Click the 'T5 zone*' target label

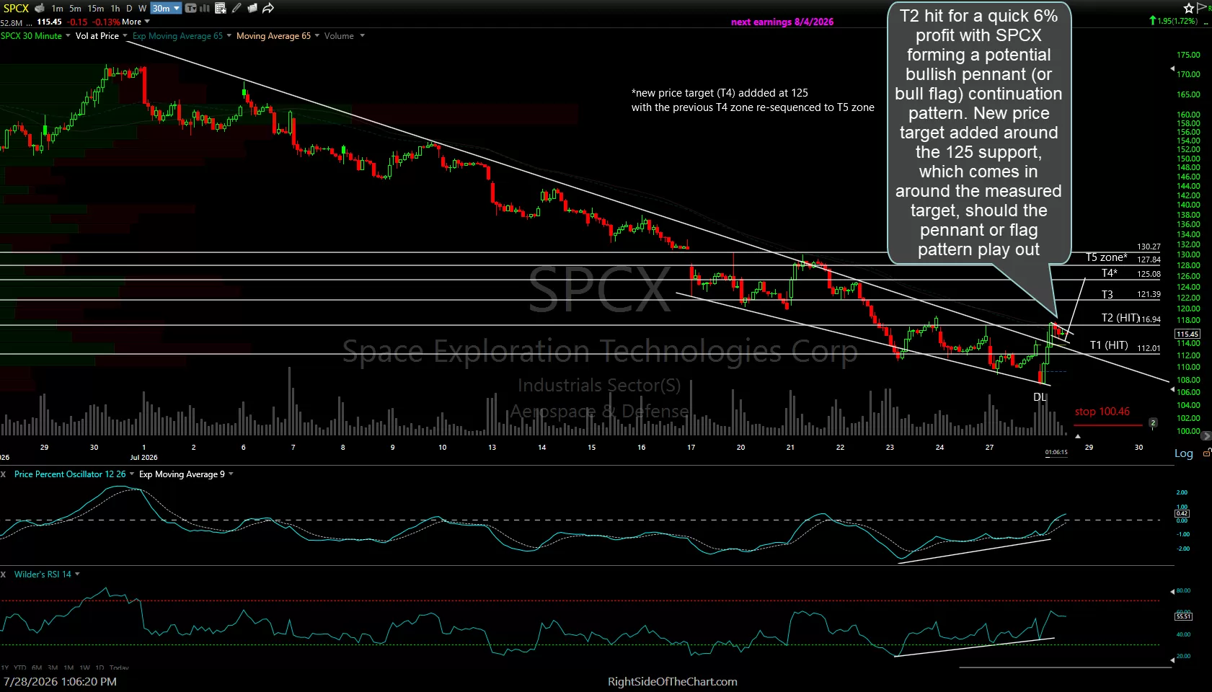pos(1107,257)
